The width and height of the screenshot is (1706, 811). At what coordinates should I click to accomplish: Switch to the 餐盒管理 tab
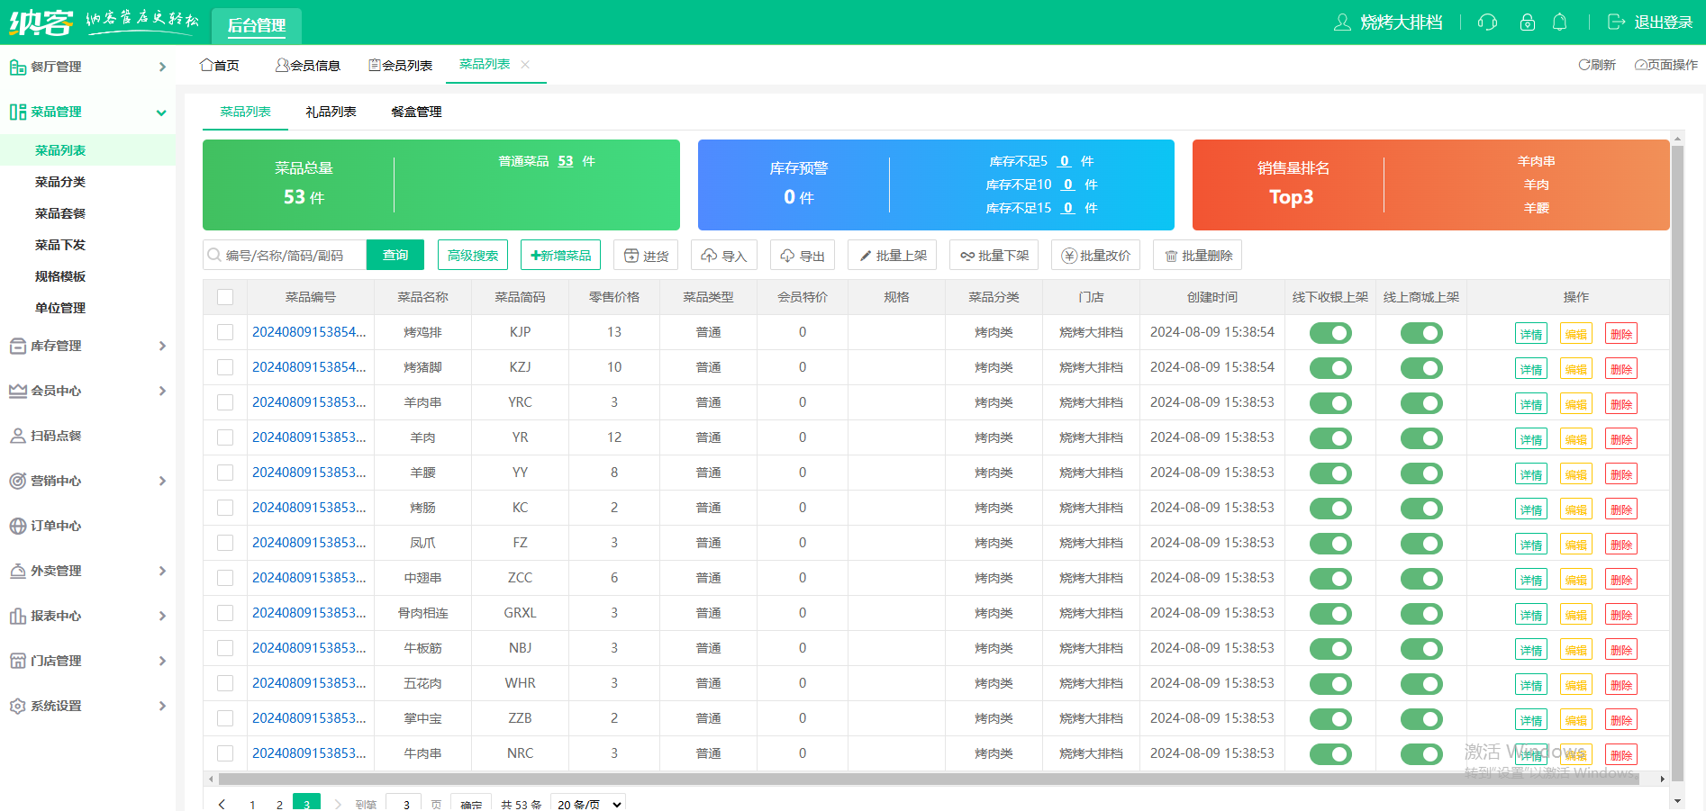pos(416,112)
